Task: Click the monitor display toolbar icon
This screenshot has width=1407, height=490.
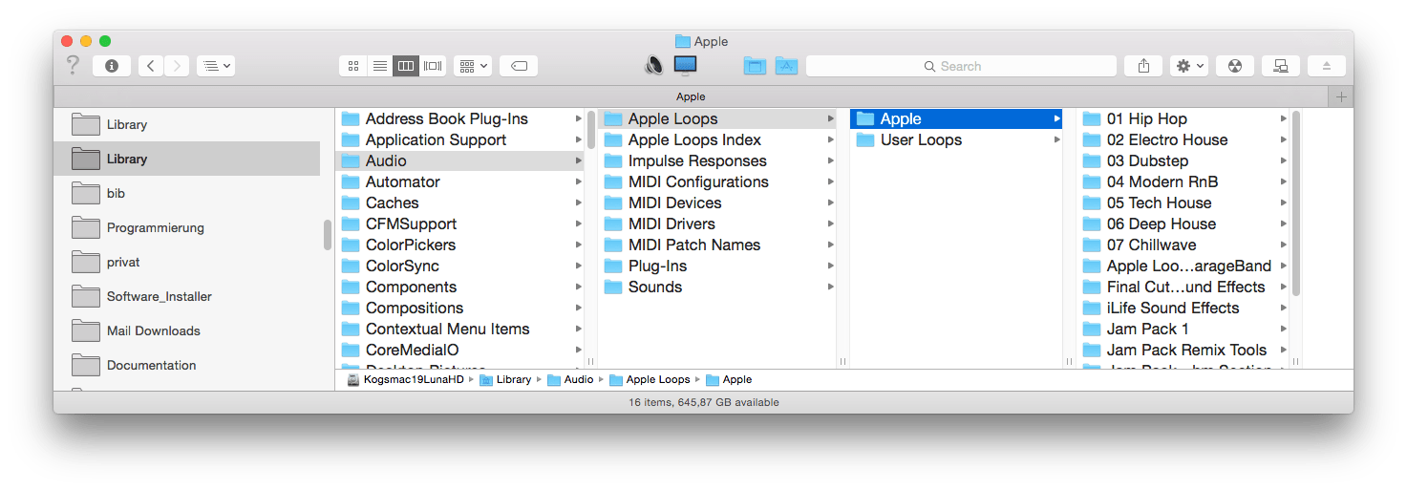Action: click(x=686, y=65)
